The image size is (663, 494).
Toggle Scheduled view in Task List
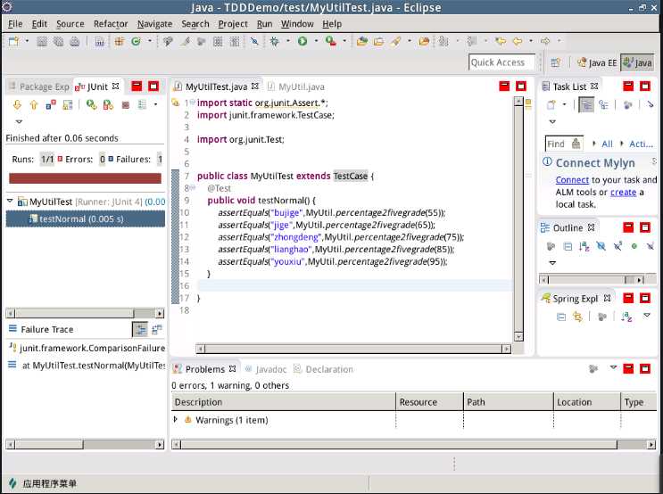[603, 104]
